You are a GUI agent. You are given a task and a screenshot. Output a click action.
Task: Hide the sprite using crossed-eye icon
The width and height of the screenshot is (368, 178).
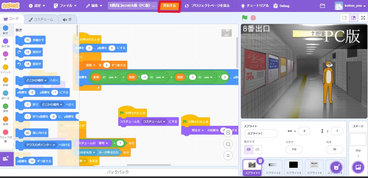pyautogui.click(x=257, y=149)
